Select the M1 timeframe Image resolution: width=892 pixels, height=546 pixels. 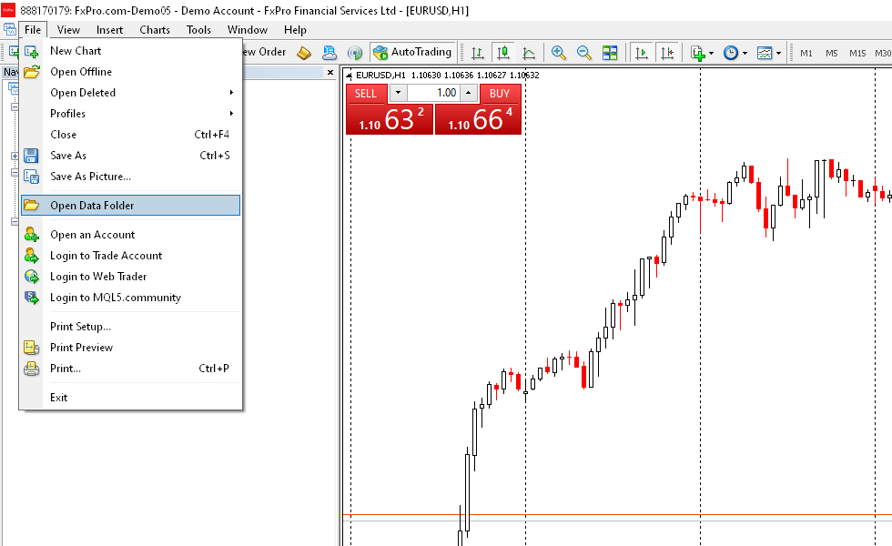coord(806,53)
